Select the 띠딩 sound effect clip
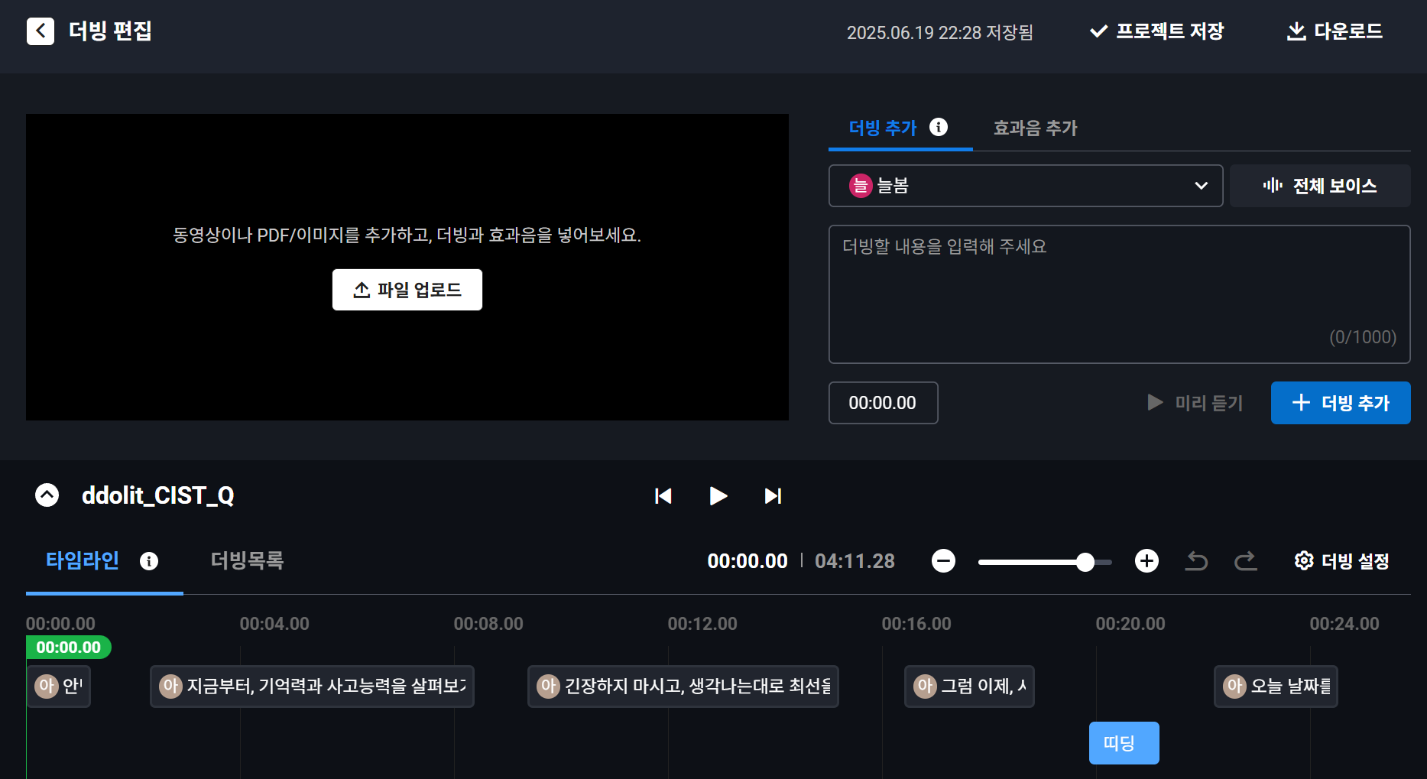This screenshot has width=1427, height=779. pyautogui.click(x=1124, y=743)
